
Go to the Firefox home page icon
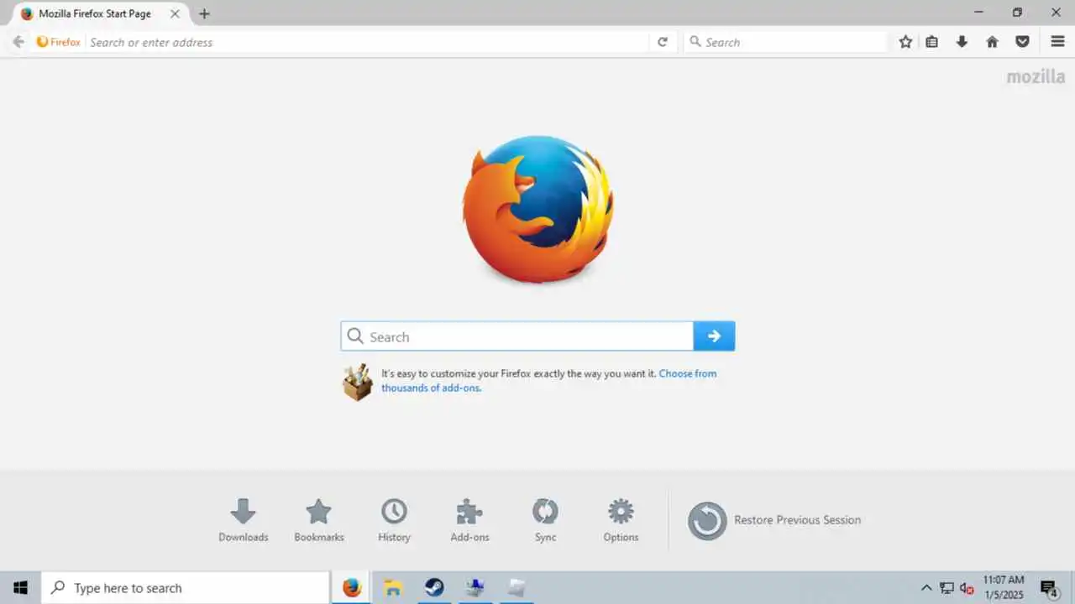click(x=993, y=42)
